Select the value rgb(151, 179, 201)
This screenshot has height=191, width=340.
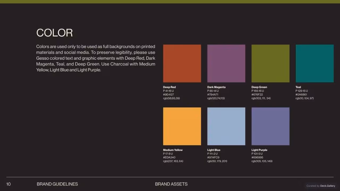coord(217,161)
